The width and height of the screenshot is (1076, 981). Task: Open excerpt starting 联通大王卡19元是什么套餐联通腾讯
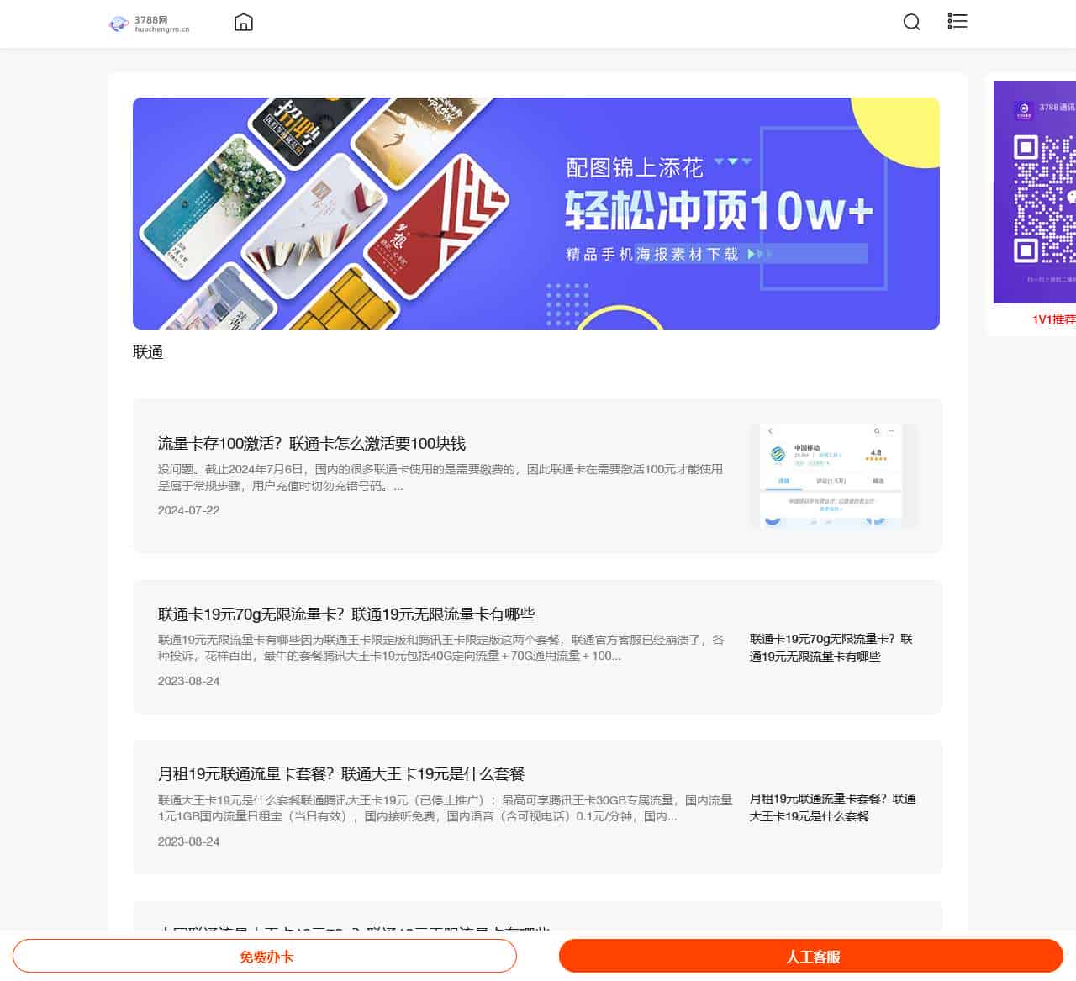pyautogui.click(x=444, y=808)
